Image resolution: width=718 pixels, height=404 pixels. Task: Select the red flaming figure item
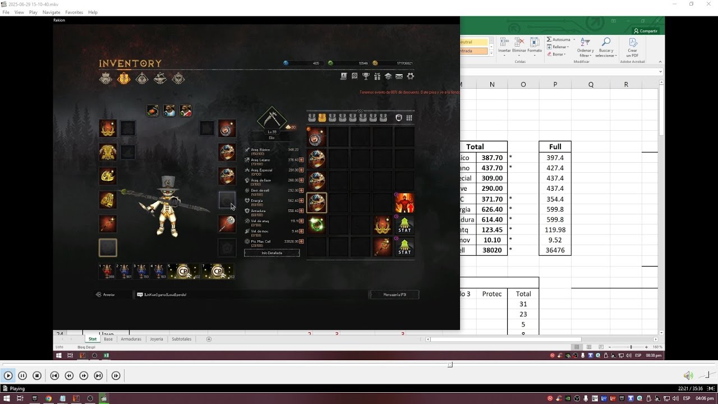[x=404, y=203]
